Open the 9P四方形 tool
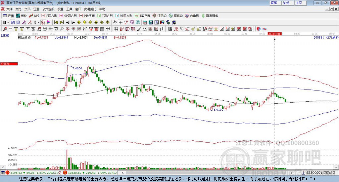Viewport: 339px width, 182px height. [68, 16]
